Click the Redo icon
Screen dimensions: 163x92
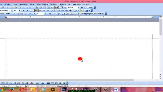click(x=30, y=7)
